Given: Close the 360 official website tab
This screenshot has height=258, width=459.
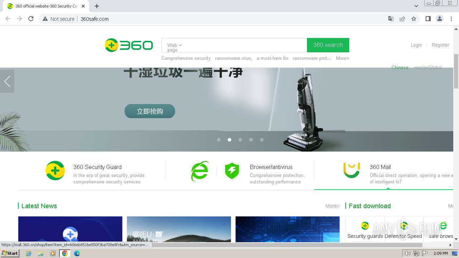Looking at the screenshot, I should pos(83,6).
